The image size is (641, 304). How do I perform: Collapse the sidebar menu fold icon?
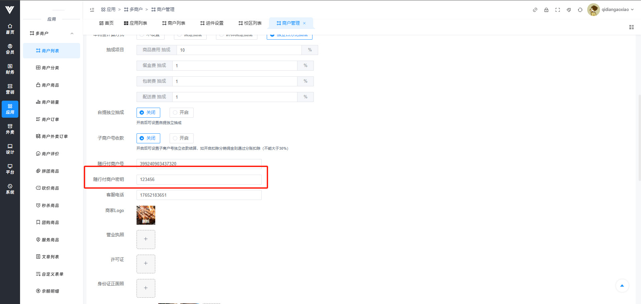pos(92,10)
